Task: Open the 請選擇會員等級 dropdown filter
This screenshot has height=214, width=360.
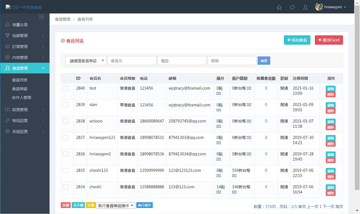Action: (86, 61)
